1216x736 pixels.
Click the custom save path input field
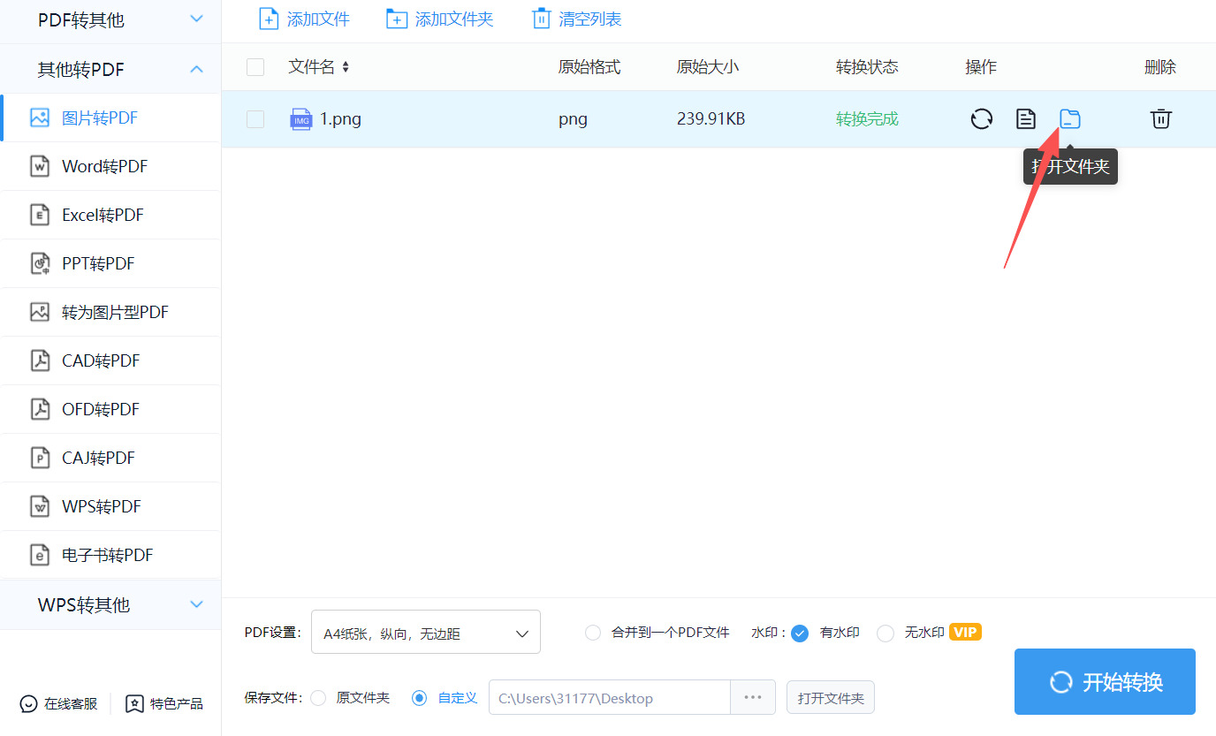[610, 697]
